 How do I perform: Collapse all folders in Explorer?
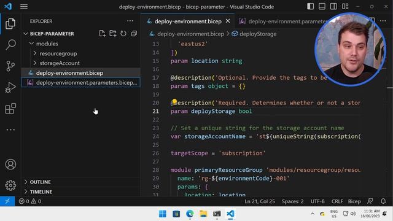pos(134,34)
